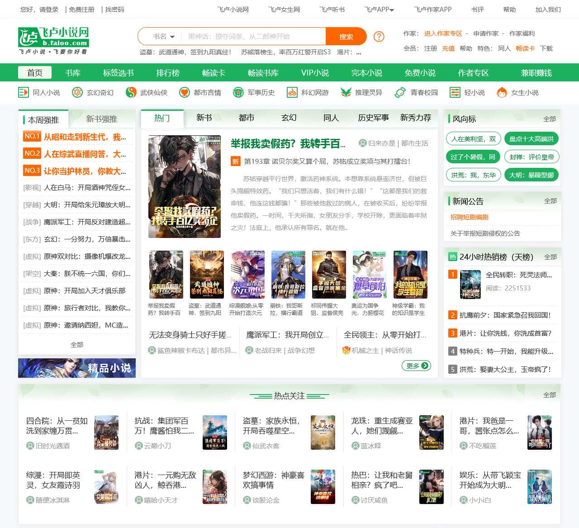Click 全部 in the 风向标 header
579x528 pixels.
[550, 119]
